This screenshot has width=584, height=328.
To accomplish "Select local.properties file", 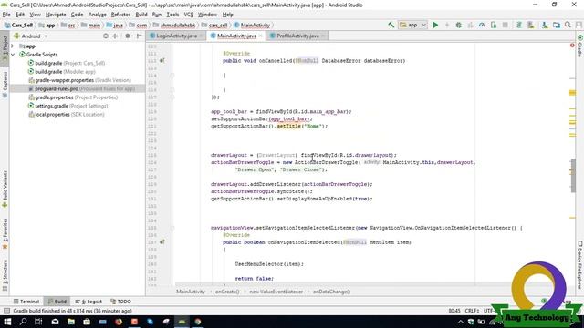I will click(67, 115).
